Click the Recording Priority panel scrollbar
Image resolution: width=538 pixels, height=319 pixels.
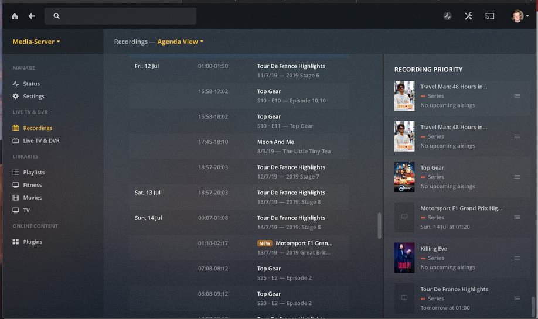(533, 306)
